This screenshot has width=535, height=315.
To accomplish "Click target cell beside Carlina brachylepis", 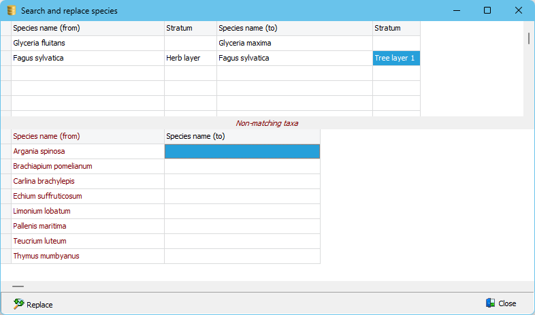I will tap(242, 182).
